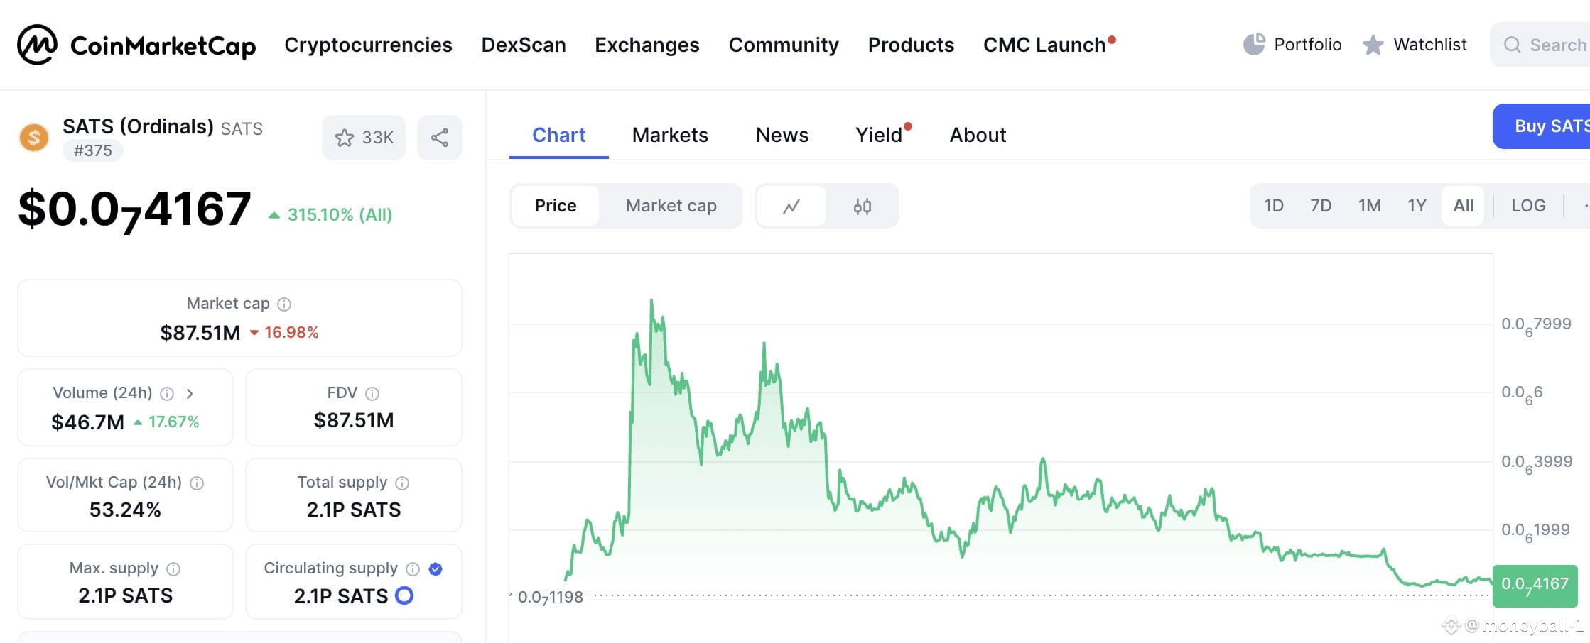Click the 0.0₆7999 axis label
This screenshot has width=1590, height=643.
click(1536, 325)
